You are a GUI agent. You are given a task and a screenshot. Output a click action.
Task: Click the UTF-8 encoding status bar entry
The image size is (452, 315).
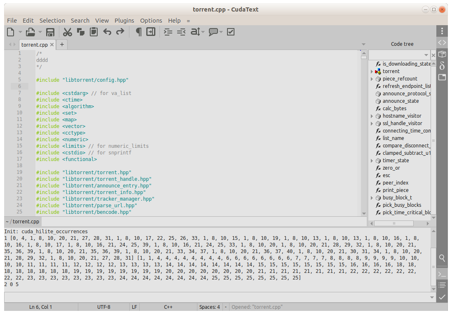click(x=103, y=307)
